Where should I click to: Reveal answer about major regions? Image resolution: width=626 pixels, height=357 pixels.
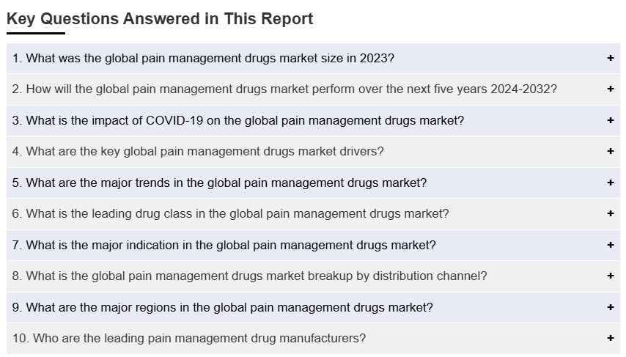222,308
